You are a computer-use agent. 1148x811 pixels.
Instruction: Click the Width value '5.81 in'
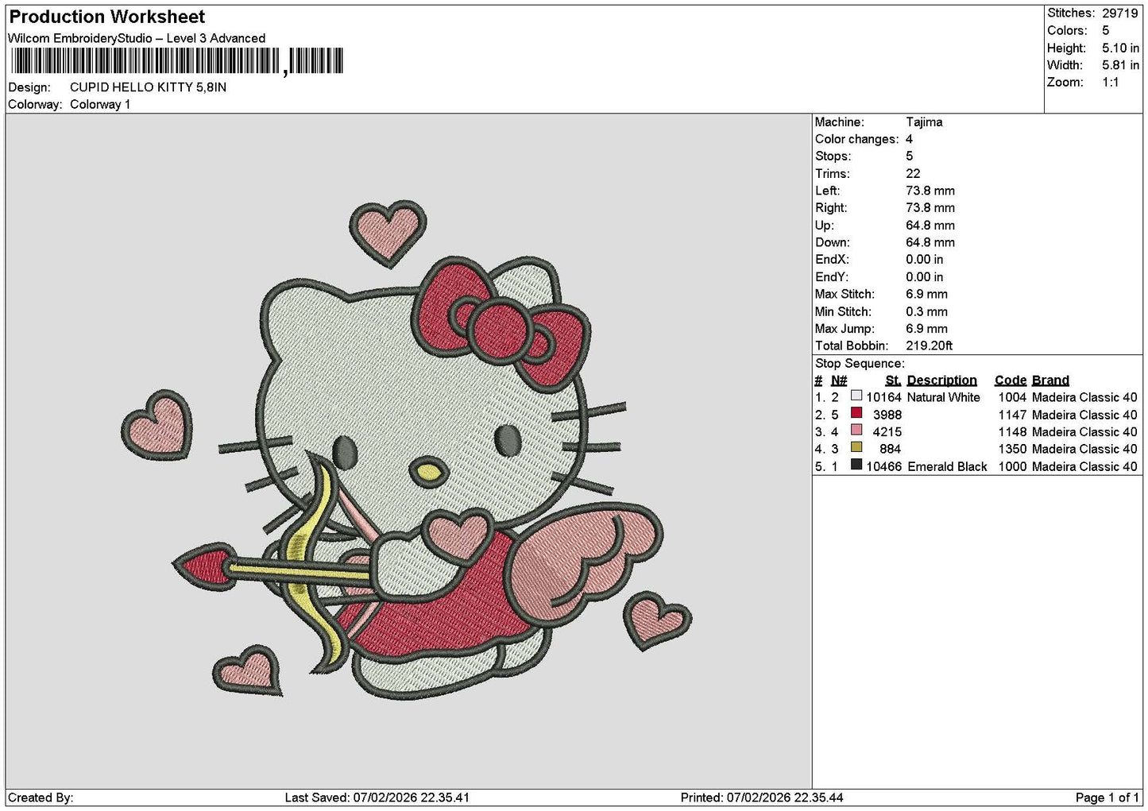click(1120, 65)
